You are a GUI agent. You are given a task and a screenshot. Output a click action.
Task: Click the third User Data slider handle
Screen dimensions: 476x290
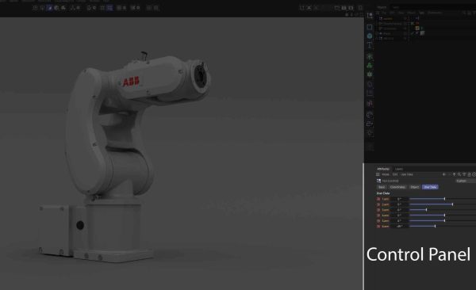click(x=427, y=210)
